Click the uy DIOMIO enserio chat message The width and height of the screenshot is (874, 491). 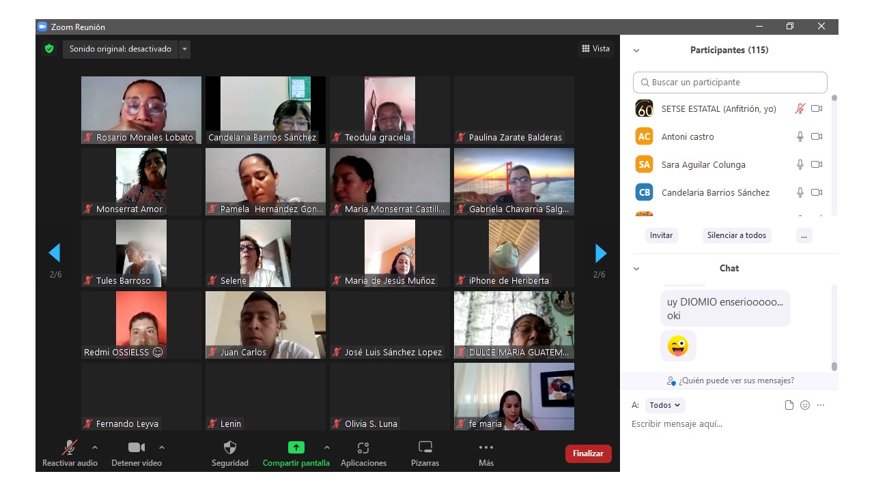coord(725,308)
